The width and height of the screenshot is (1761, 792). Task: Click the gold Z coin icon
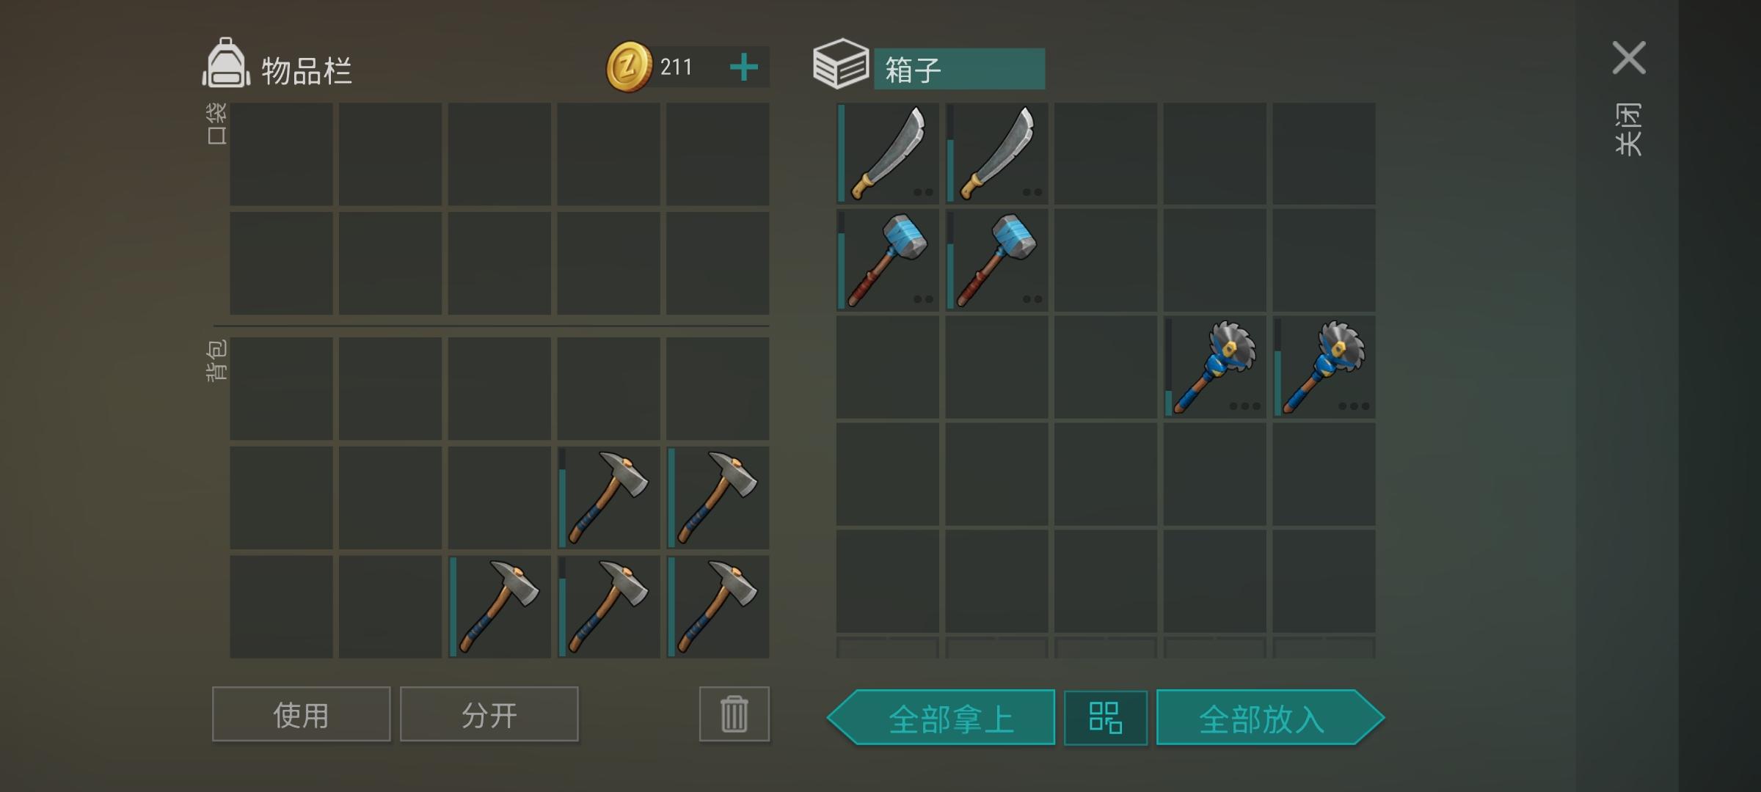[629, 67]
